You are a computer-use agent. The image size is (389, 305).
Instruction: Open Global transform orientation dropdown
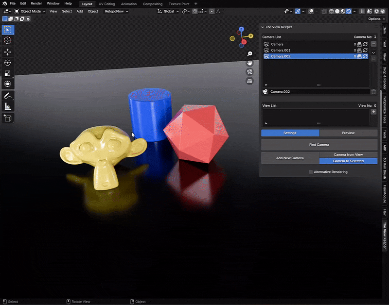tap(168, 11)
